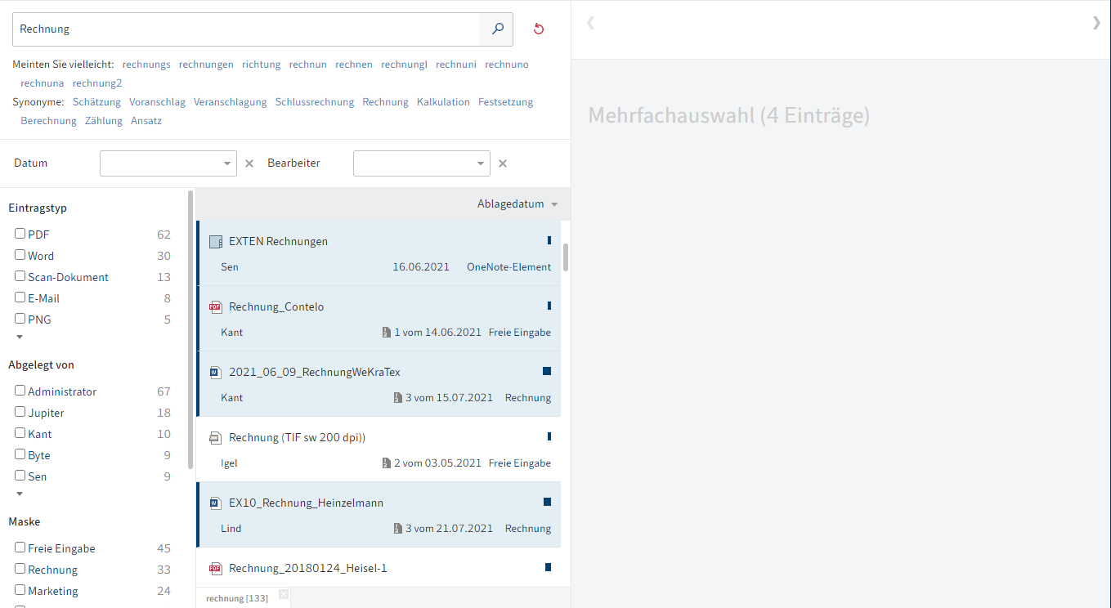The height and width of the screenshot is (608, 1111).
Task: Click OneNote icon of EXTEN Rechnungen
Action: tap(216, 242)
